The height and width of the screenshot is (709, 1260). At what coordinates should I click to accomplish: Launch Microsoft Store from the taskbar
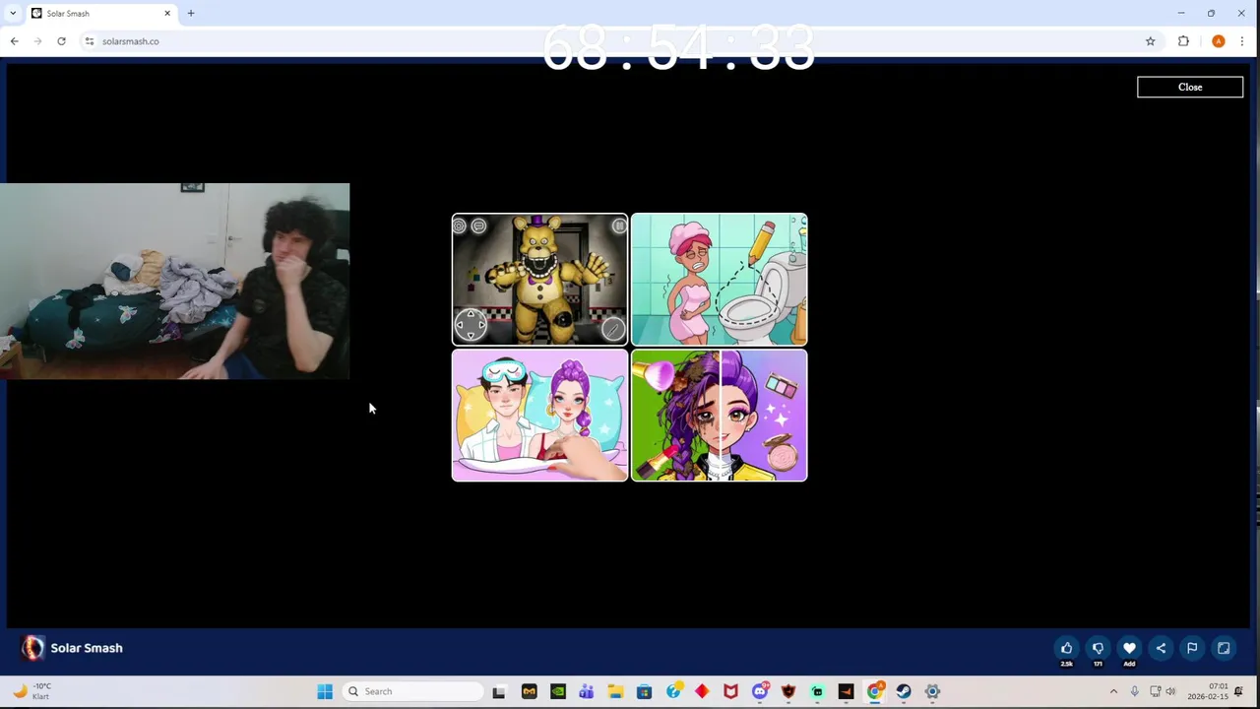(644, 691)
